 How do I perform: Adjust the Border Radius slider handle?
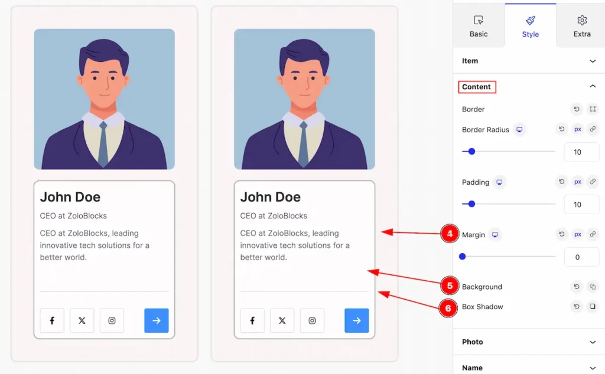tap(471, 152)
